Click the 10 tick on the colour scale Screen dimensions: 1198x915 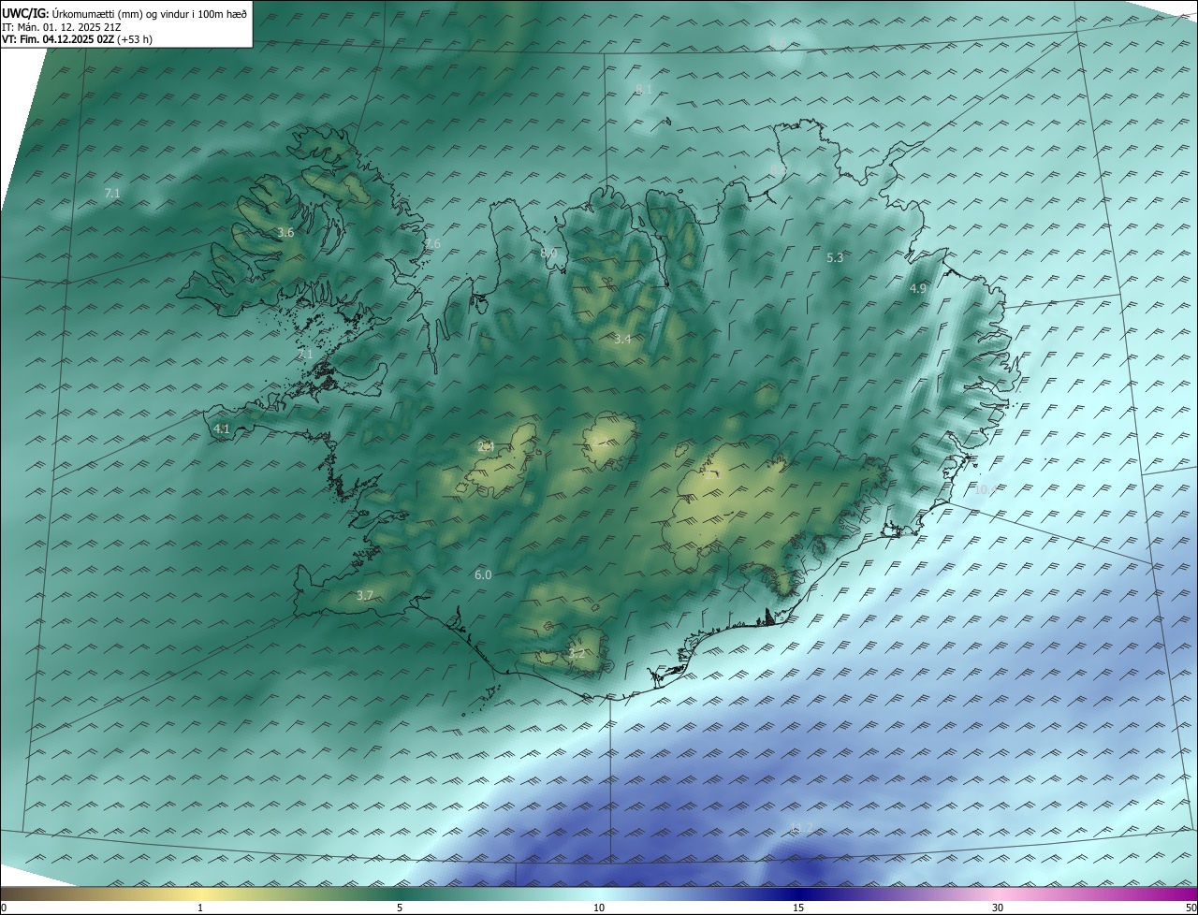pyautogui.click(x=599, y=908)
